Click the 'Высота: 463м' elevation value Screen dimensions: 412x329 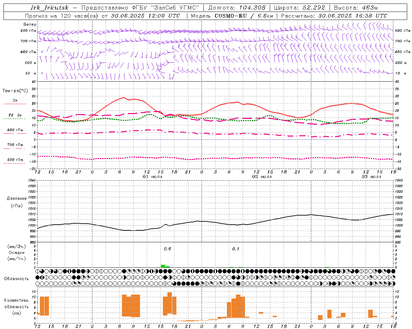(356, 8)
